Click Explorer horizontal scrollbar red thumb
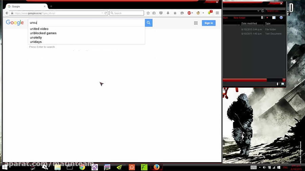305x171 pixels. point(245,80)
